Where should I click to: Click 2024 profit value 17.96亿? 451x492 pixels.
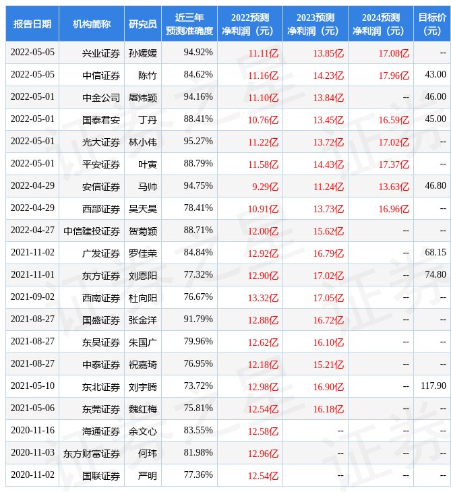coord(394,75)
